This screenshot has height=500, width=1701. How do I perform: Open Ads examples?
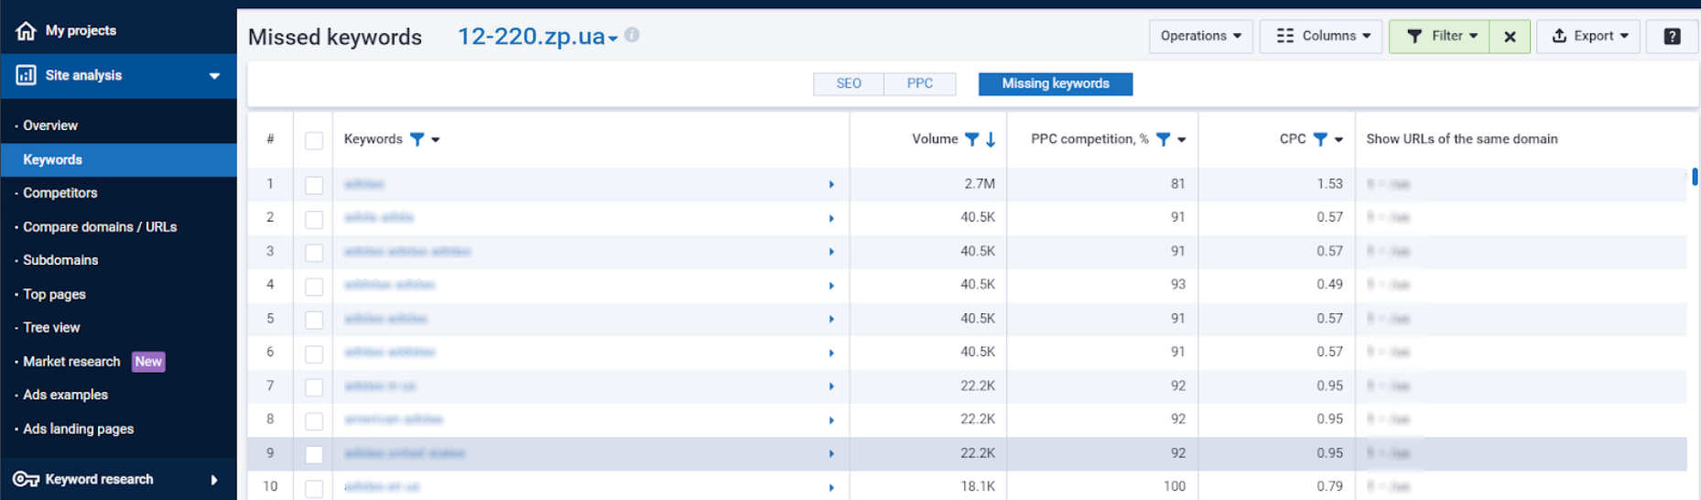65,395
